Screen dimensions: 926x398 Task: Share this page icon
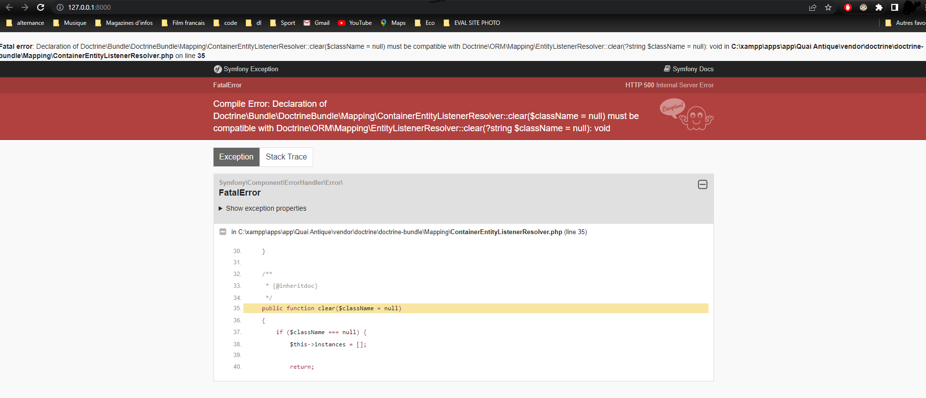(813, 7)
